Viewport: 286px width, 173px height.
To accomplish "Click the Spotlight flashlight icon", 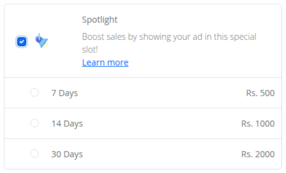I will (x=42, y=40).
